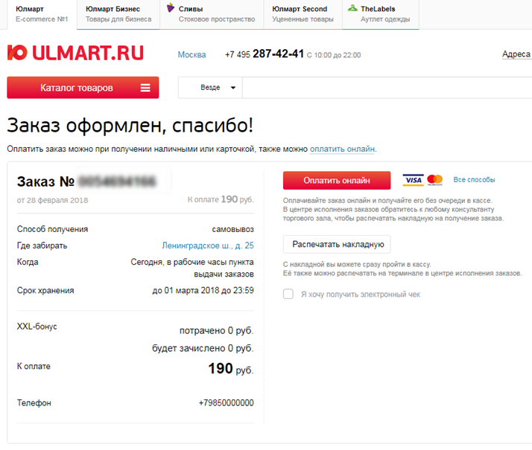Focus the search input field
532x450 pixels.
pos(387,88)
